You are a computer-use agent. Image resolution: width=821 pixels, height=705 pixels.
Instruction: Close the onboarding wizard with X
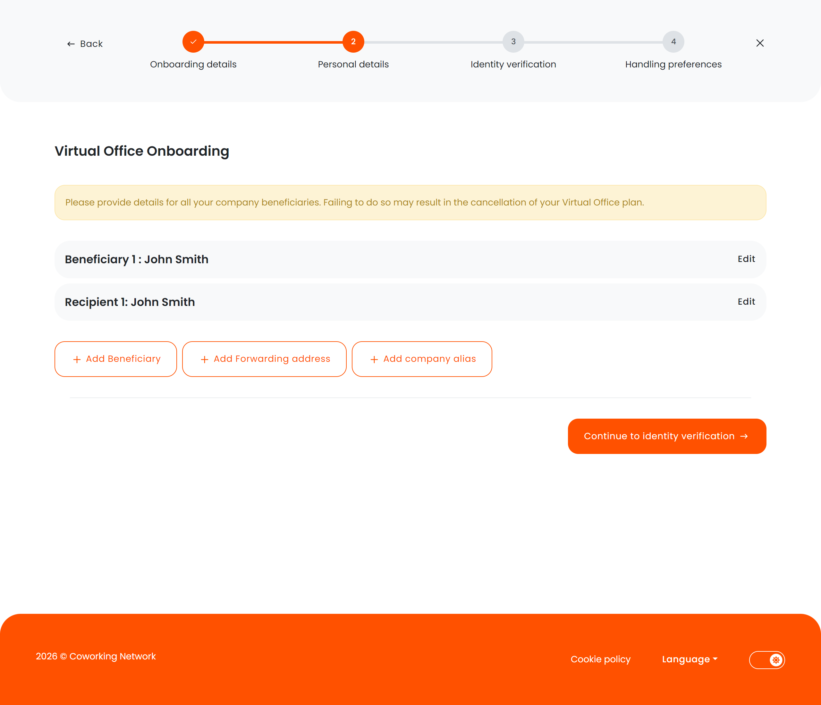coord(759,43)
